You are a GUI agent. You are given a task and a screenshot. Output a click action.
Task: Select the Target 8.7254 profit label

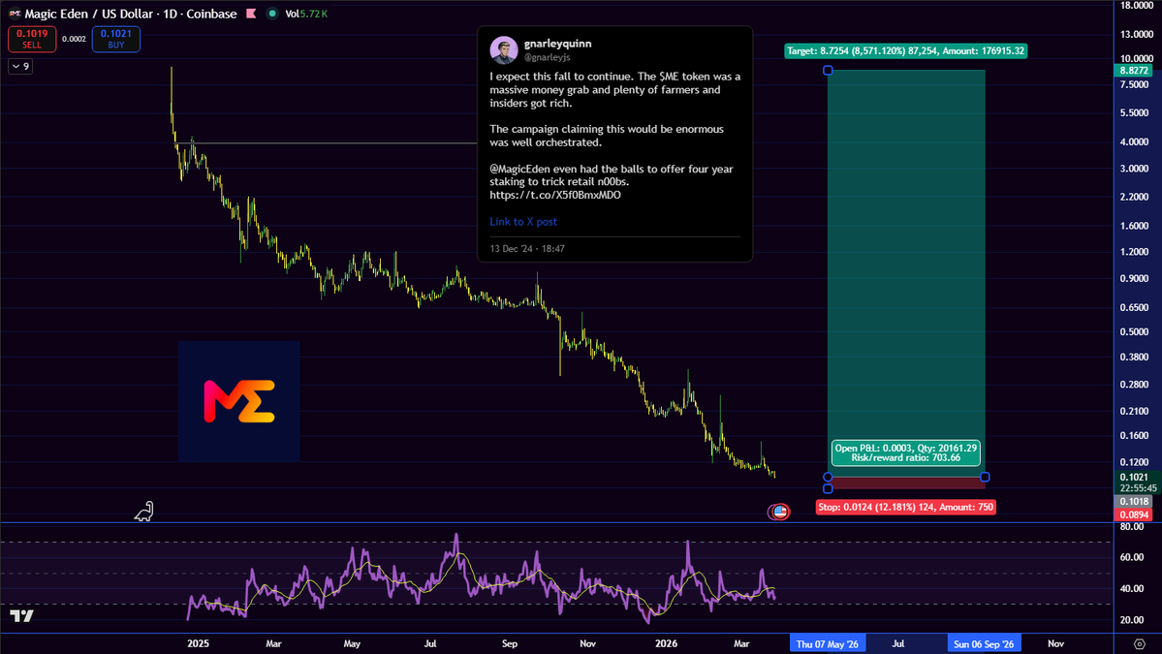point(905,51)
